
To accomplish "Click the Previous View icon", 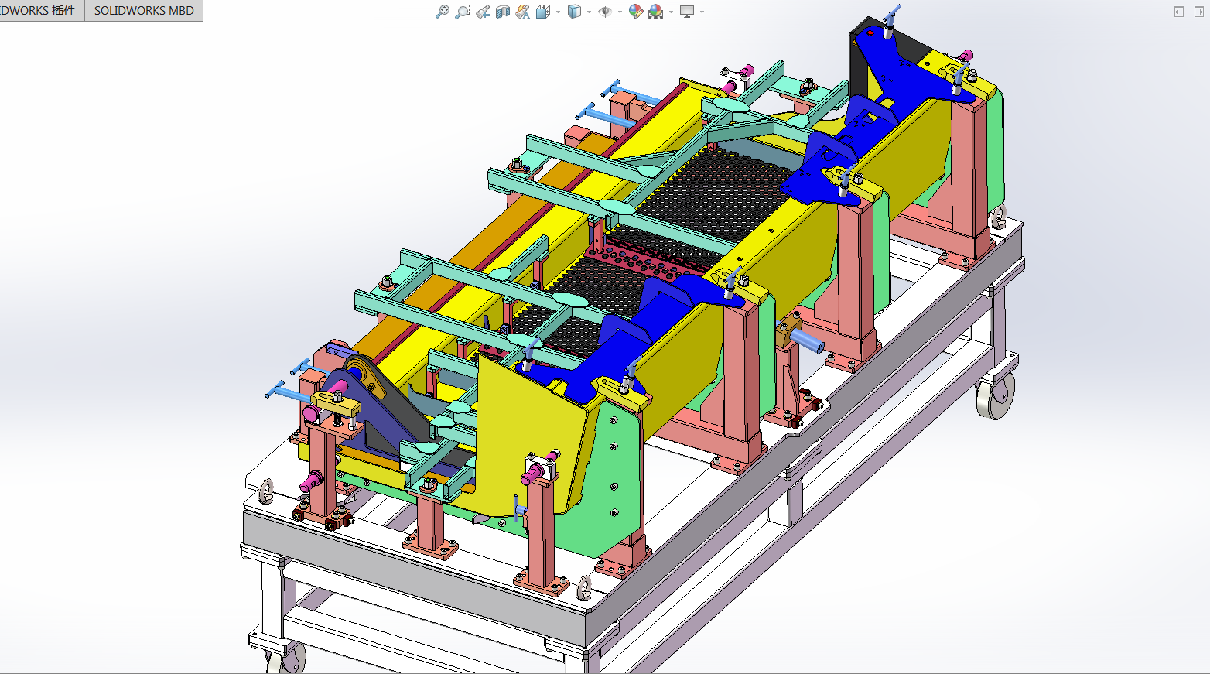I will [483, 12].
